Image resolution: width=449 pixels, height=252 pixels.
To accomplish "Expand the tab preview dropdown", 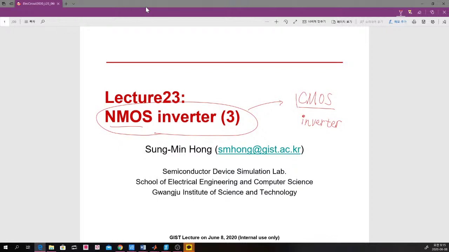I will [x=73, y=3].
